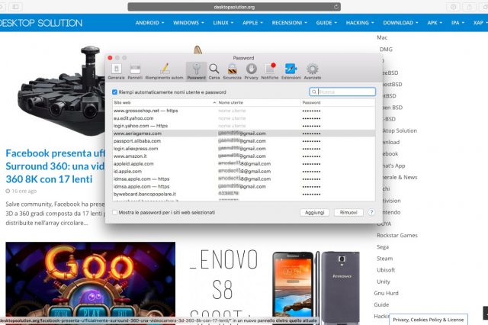Viewport: 488px width, 325px height.
Task: Open the Privacy preferences pane
Action: [x=251, y=71]
